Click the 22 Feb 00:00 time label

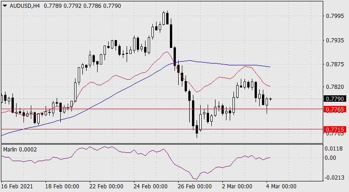tap(106, 186)
